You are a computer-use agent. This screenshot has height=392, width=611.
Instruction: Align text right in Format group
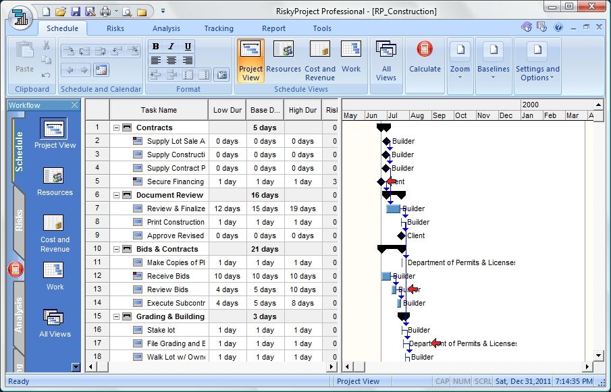pos(188,60)
